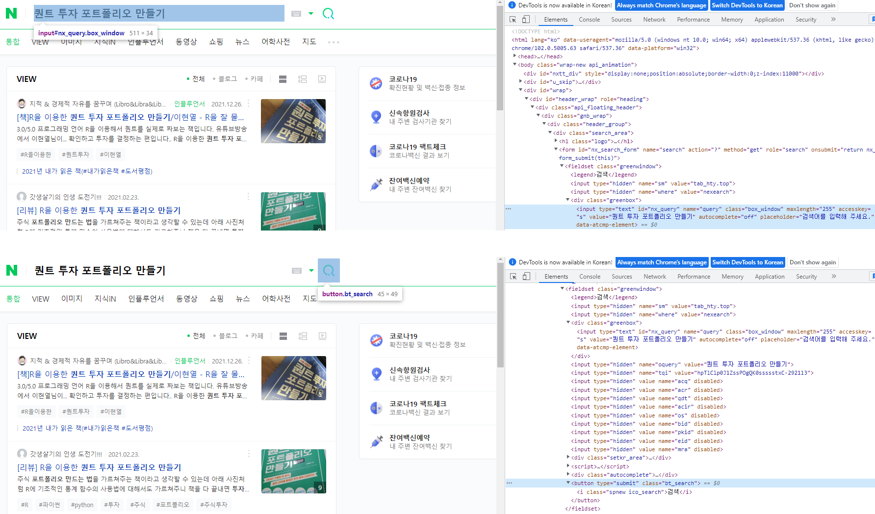Click the 코로나19 icon in the upper capture
The width and height of the screenshot is (875, 514).
376,83
